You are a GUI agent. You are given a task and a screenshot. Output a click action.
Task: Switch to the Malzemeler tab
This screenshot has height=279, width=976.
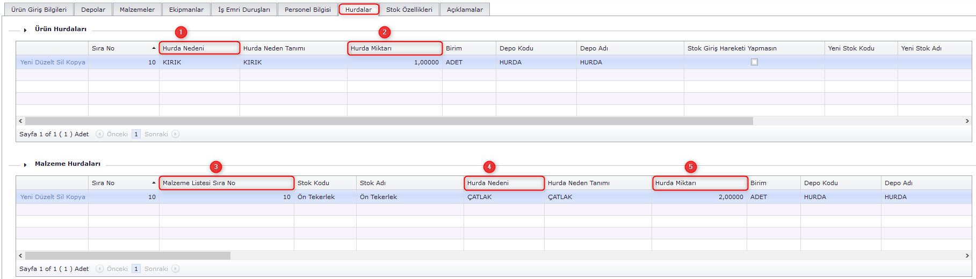(x=137, y=10)
